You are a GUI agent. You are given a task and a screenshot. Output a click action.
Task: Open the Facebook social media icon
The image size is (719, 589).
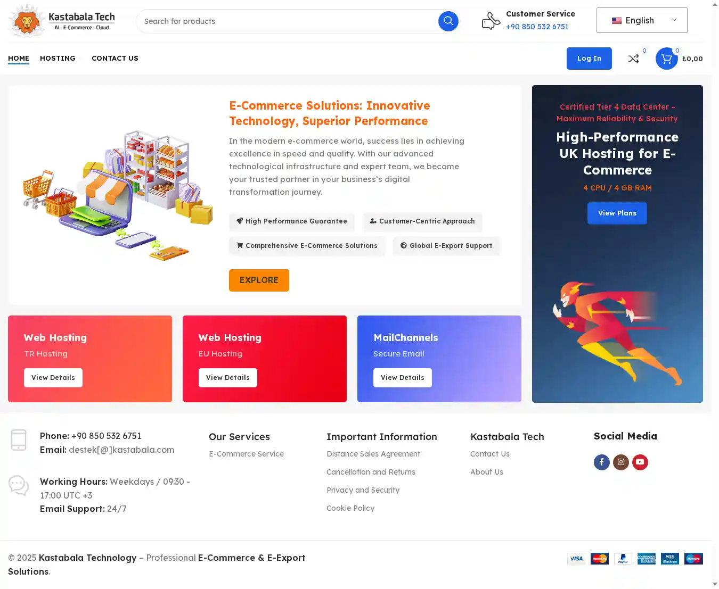(x=601, y=462)
